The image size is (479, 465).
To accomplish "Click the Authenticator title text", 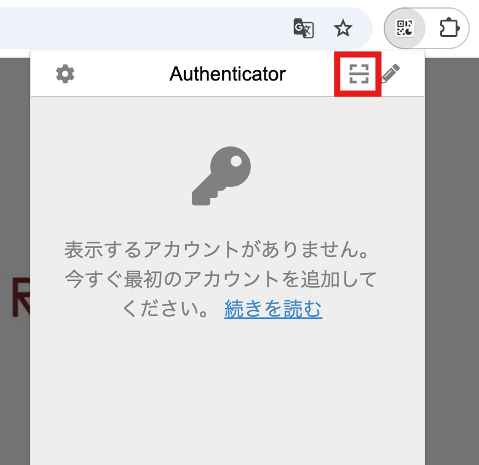I will click(x=228, y=74).
